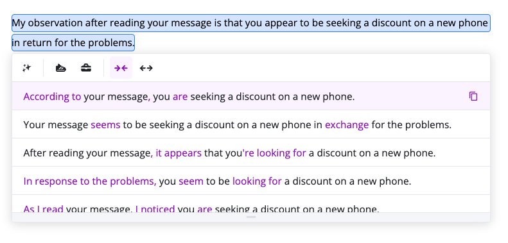Screen dimensions: 508x243
Task: Click the purple word "exchange" in the second suggestion
Action: pos(347,125)
